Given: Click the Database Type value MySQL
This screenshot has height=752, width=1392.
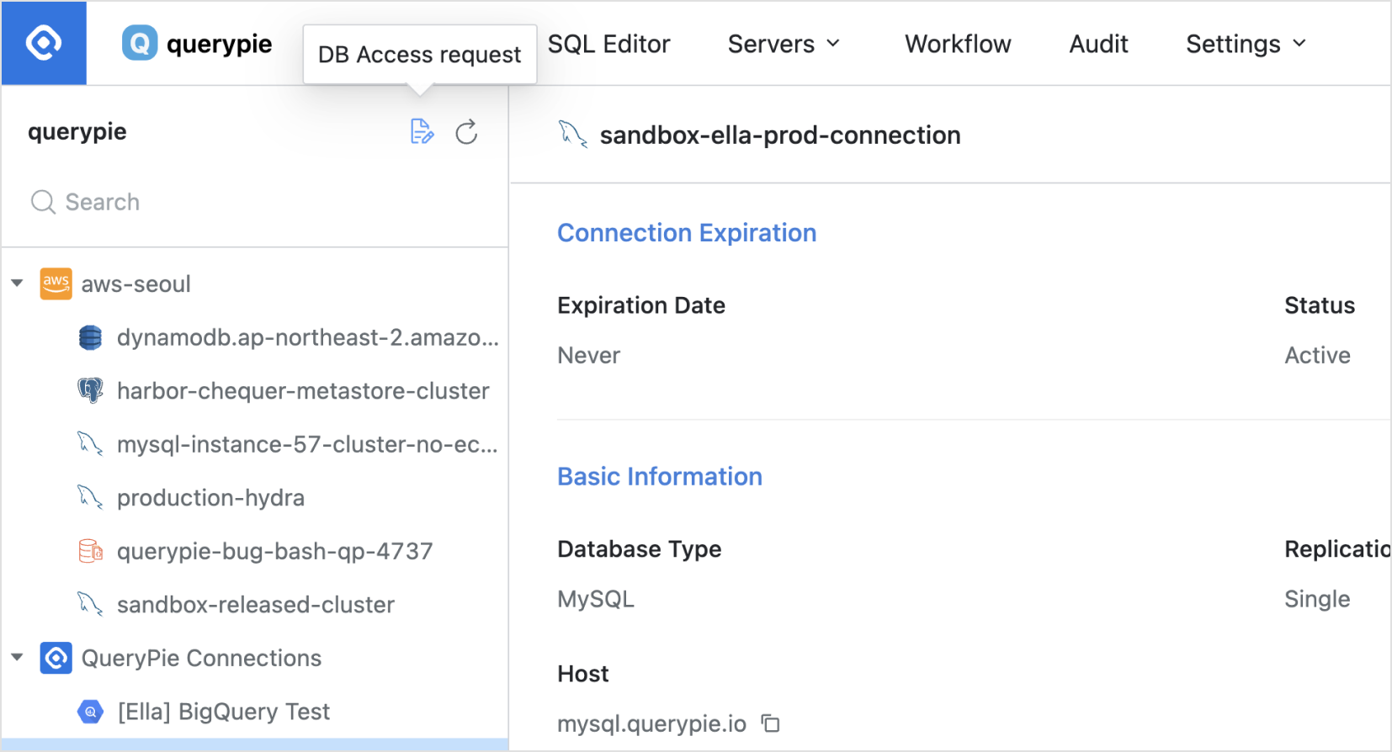Looking at the screenshot, I should point(596,599).
